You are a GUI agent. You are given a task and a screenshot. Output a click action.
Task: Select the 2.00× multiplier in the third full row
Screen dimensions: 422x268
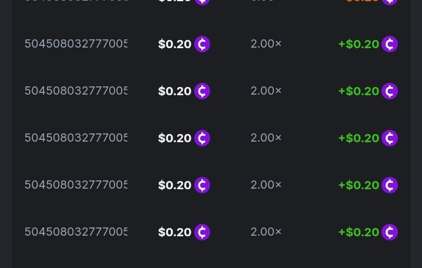[266, 138]
